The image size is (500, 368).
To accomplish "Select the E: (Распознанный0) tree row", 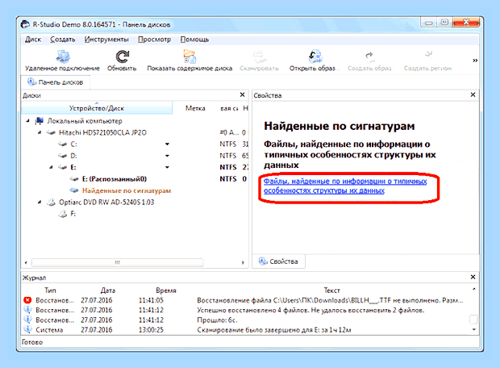I will click(115, 179).
